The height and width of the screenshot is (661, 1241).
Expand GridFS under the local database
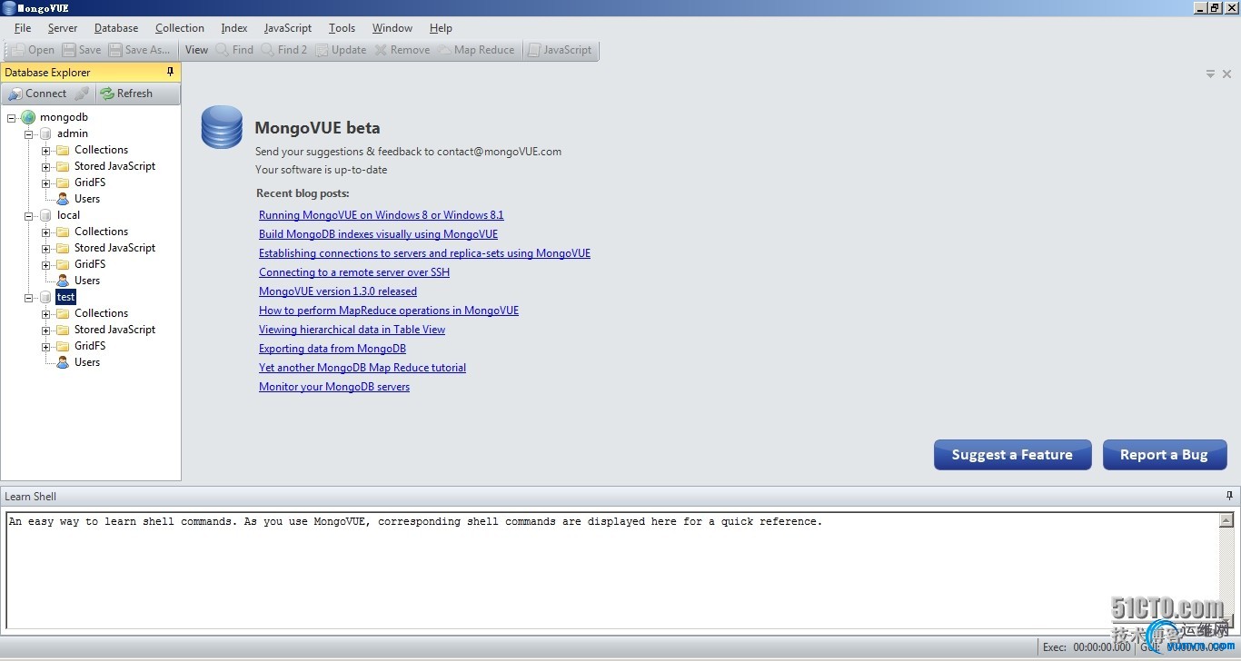46,264
